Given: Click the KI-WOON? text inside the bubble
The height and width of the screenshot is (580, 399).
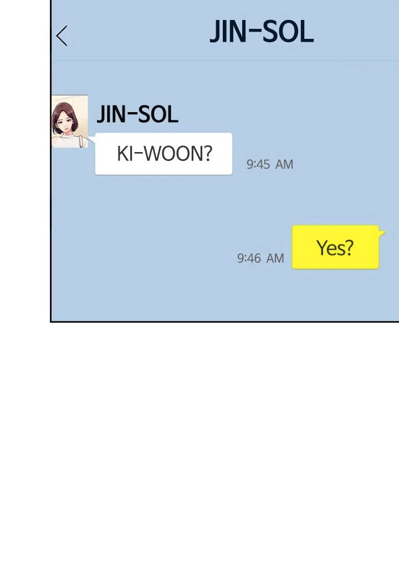Looking at the screenshot, I should click(165, 154).
